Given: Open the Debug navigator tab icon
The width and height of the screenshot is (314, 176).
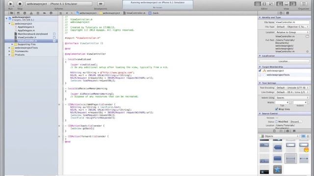Looking at the screenshot, I should pyautogui.click(x=38, y=13).
